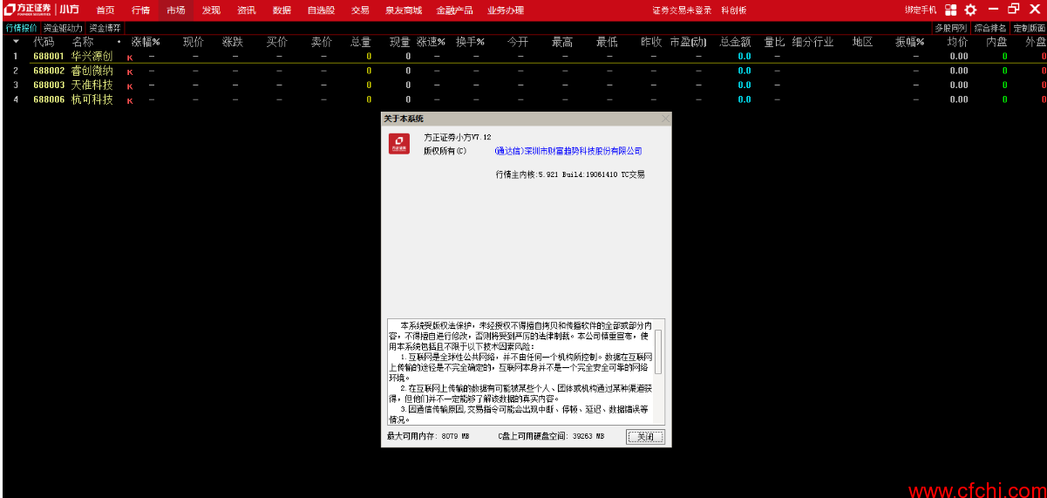Image resolution: width=1047 pixels, height=498 pixels.
Task: Close the 关于本系统 dialog with X
Action: pos(665,118)
